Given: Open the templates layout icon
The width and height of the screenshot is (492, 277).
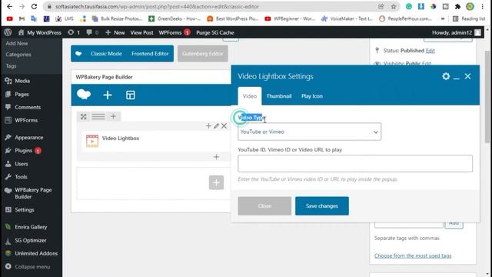Looking at the screenshot, I should point(130,95).
